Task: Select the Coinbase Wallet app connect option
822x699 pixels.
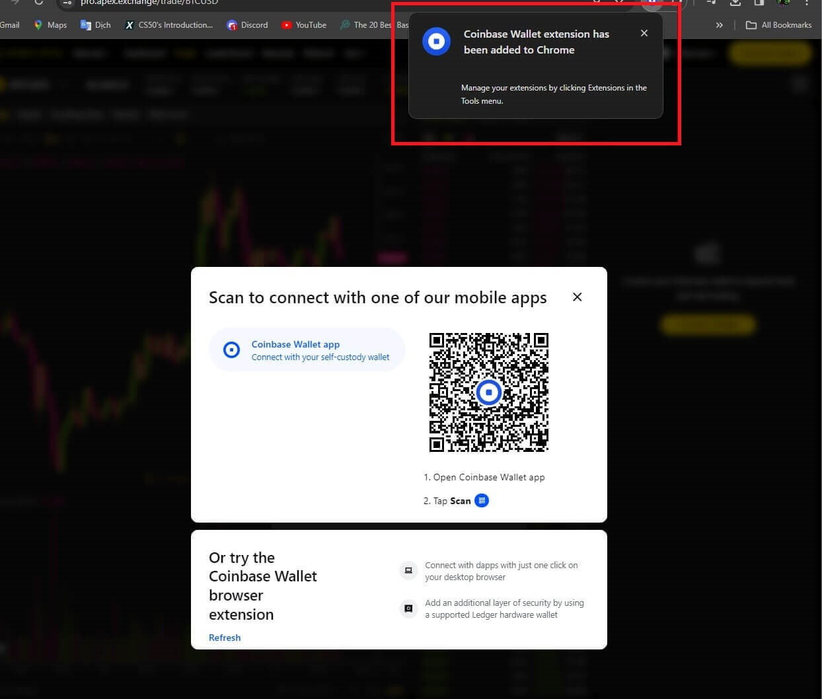Action: pyautogui.click(x=307, y=349)
